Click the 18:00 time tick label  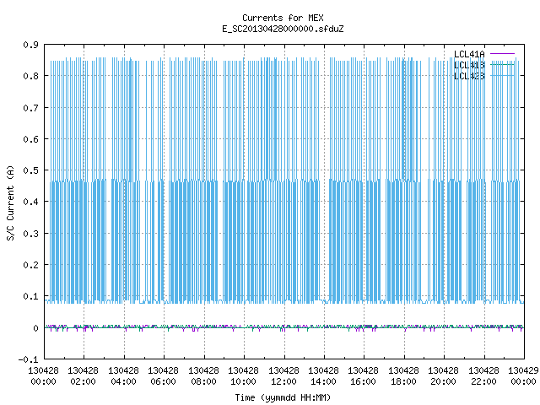tap(403, 381)
